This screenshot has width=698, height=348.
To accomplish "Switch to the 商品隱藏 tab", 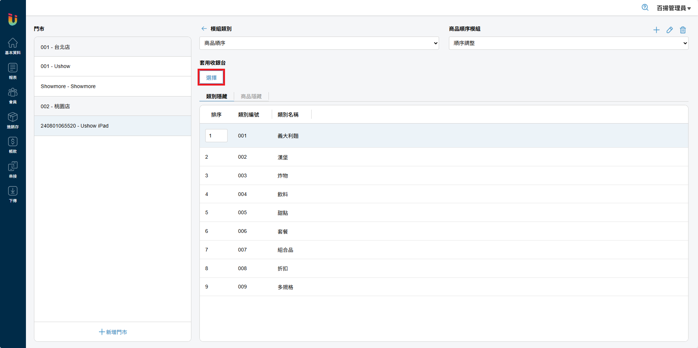I will [251, 97].
